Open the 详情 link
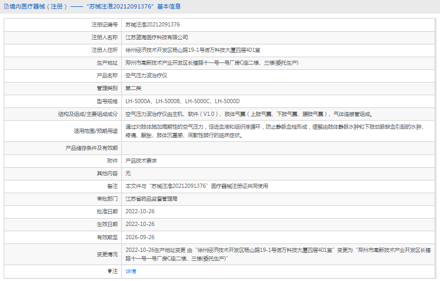Viewport: 440px width, 281px height. (130, 271)
